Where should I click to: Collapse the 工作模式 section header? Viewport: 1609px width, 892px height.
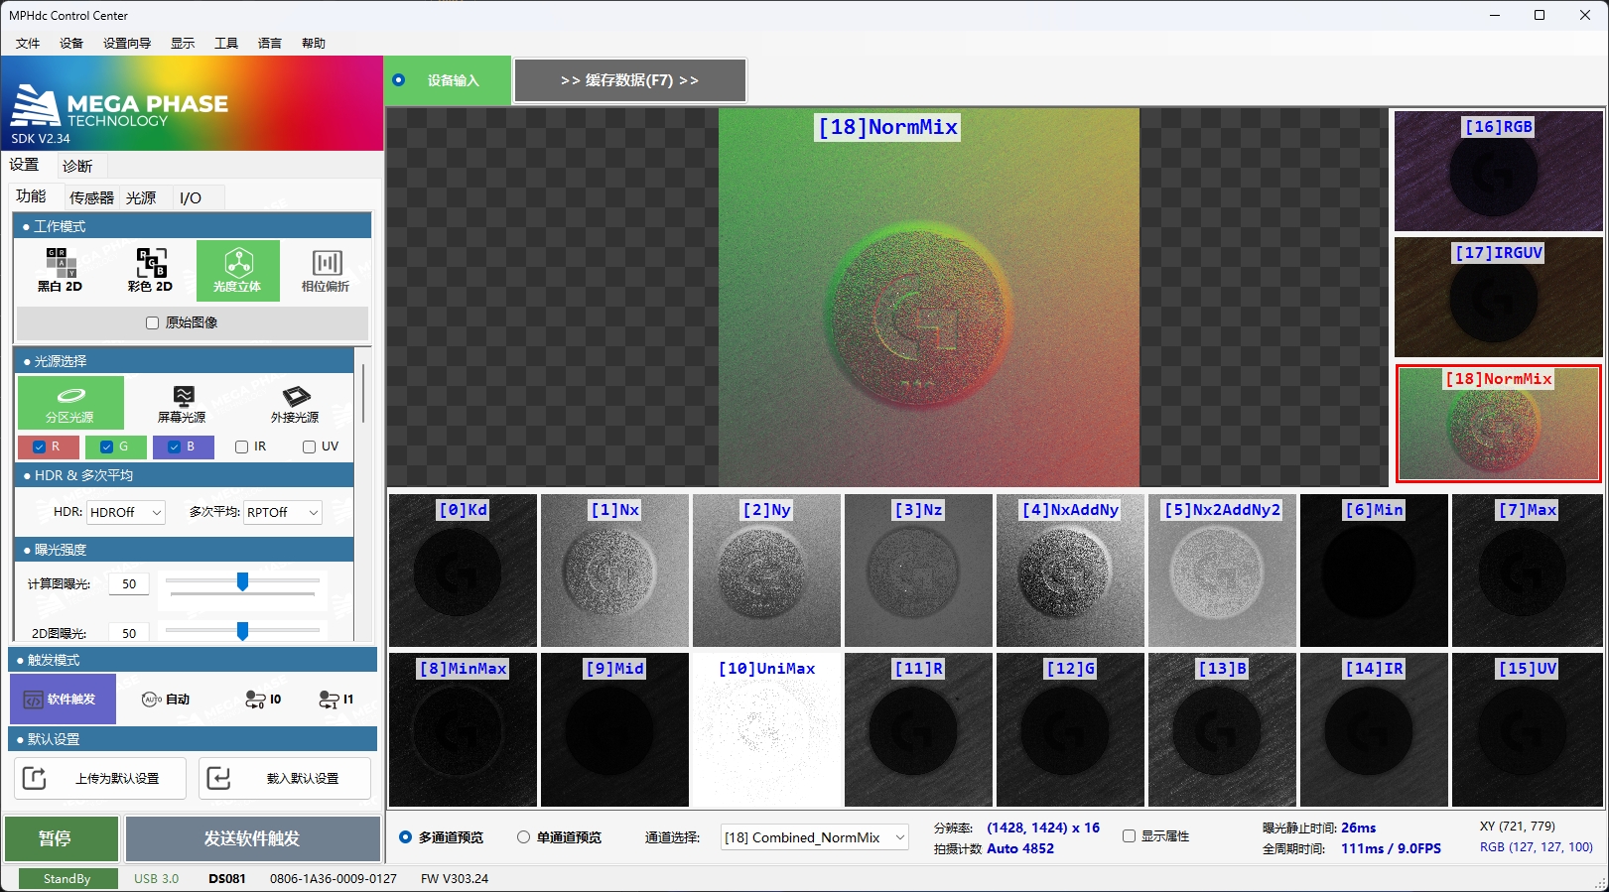[x=194, y=226]
